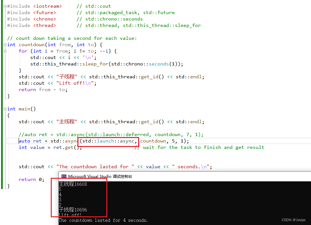Click the sleep_for call in the loop
This screenshot has width=311, height=225.
pyautogui.click(x=95, y=64)
